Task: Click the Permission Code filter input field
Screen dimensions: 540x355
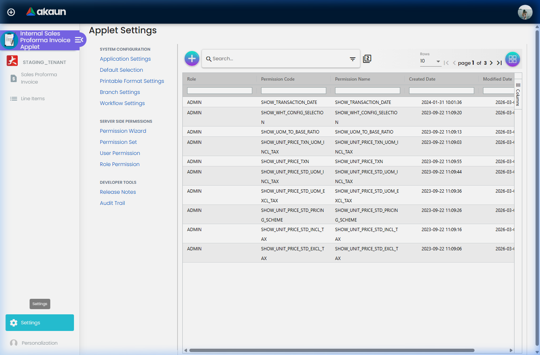Action: (x=293, y=90)
